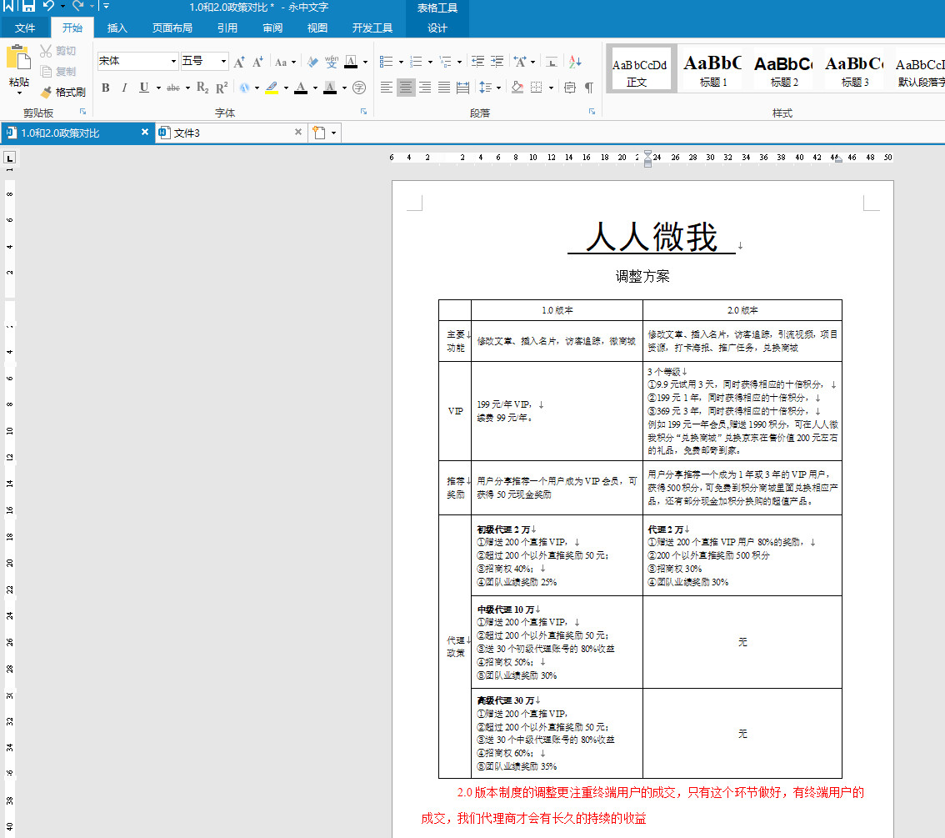Decrease the font size with Shrink Font
Image resolution: width=945 pixels, height=838 pixels.
click(258, 62)
